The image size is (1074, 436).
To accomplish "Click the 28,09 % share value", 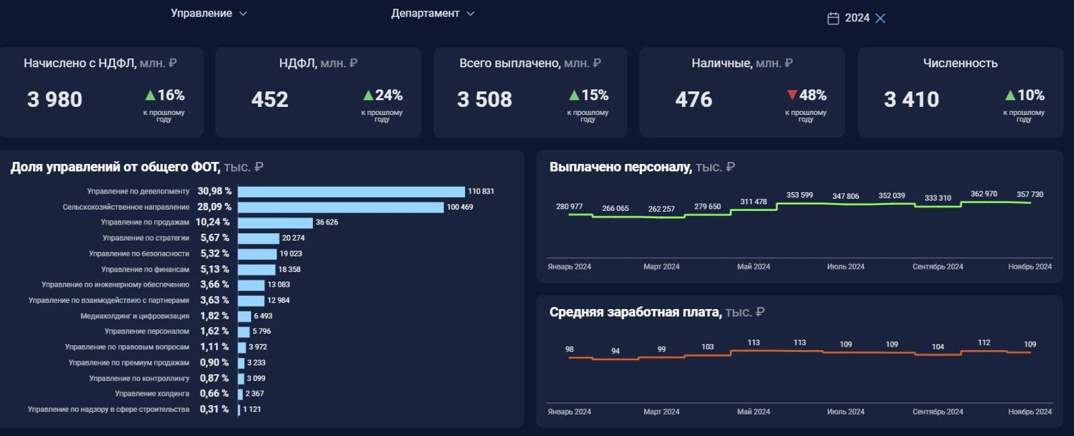I will pyautogui.click(x=215, y=207).
